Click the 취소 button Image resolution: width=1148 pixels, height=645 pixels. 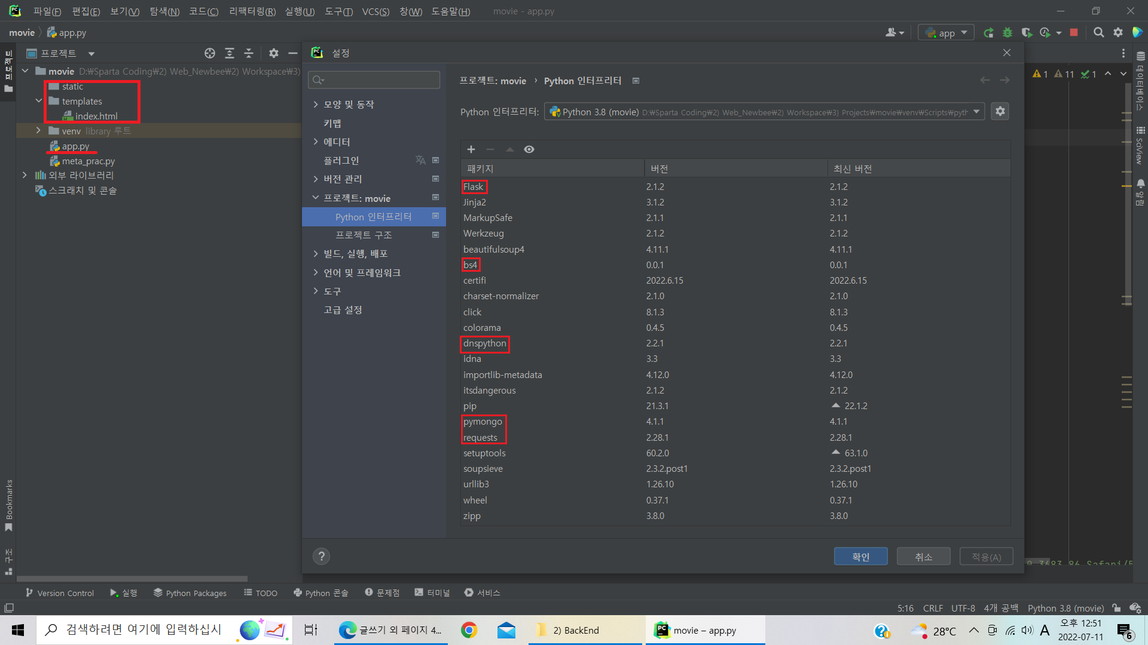coord(923,557)
